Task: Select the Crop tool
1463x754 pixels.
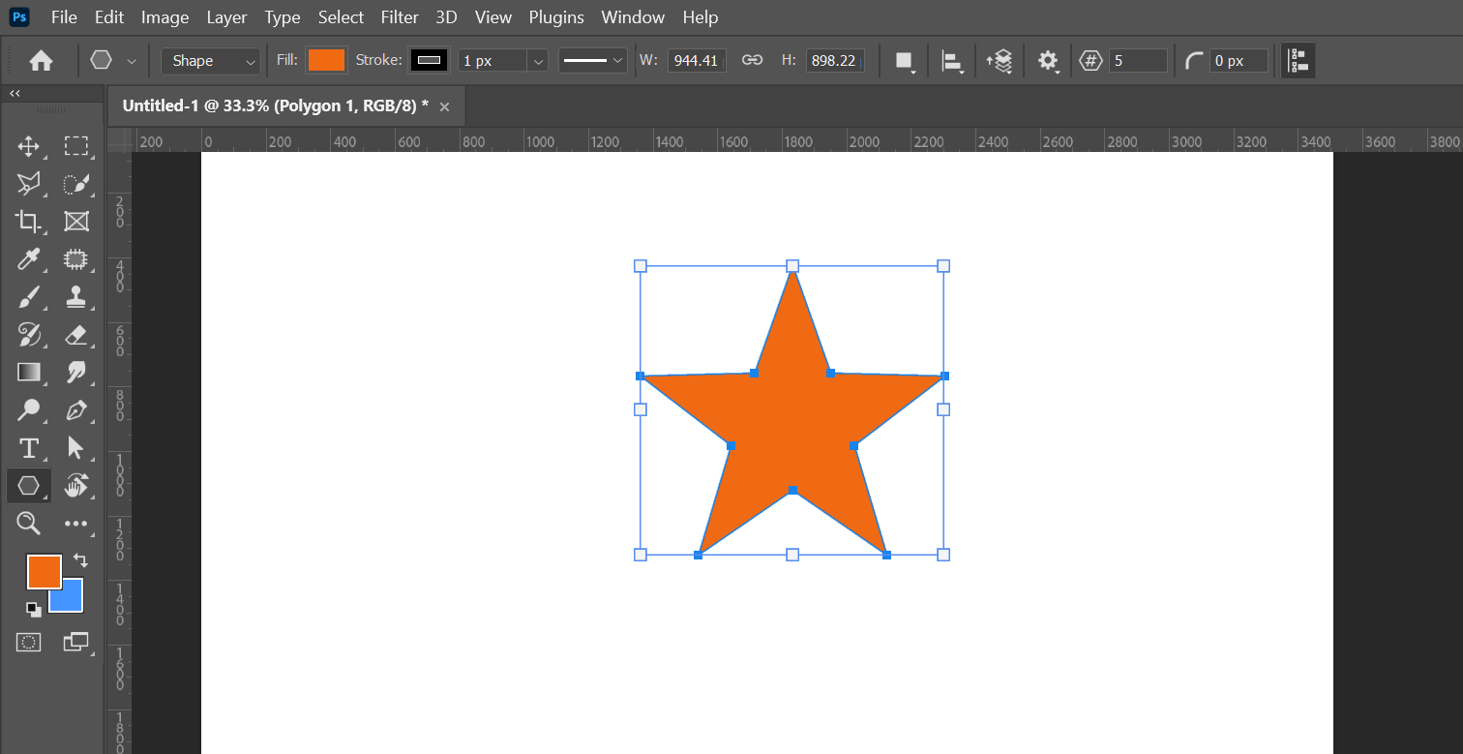Action: pyautogui.click(x=28, y=222)
